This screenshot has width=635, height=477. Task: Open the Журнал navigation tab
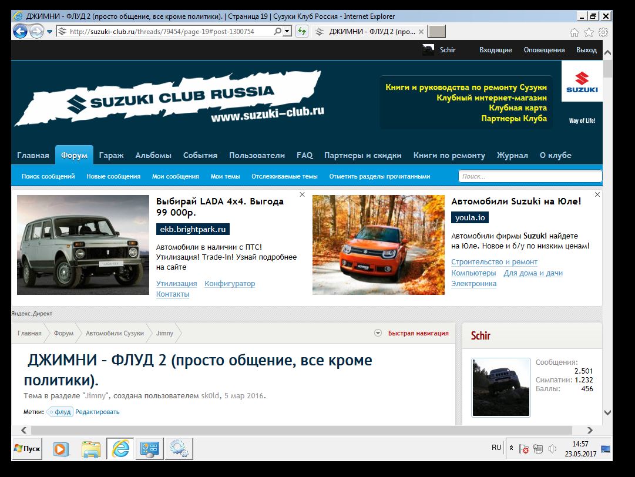[x=512, y=155]
